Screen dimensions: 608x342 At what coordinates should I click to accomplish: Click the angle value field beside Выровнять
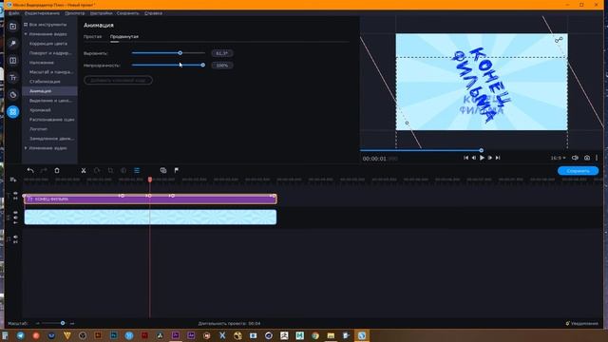tap(221, 53)
